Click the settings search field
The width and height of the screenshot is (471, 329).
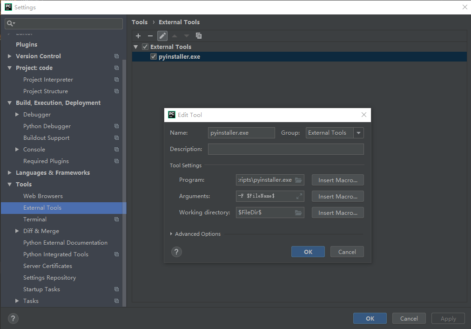64,23
